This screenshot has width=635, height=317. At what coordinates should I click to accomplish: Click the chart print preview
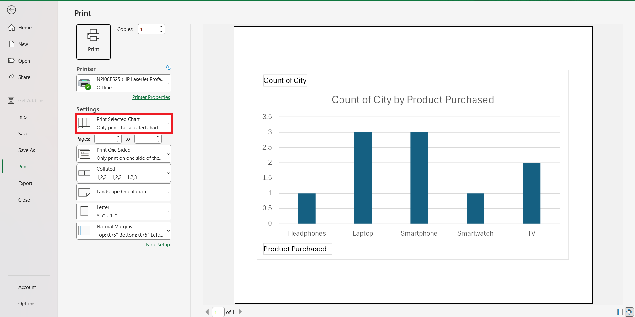pos(413,165)
